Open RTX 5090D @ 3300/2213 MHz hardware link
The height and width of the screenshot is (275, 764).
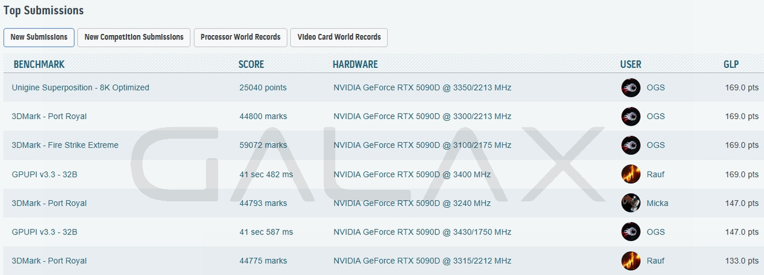point(423,116)
